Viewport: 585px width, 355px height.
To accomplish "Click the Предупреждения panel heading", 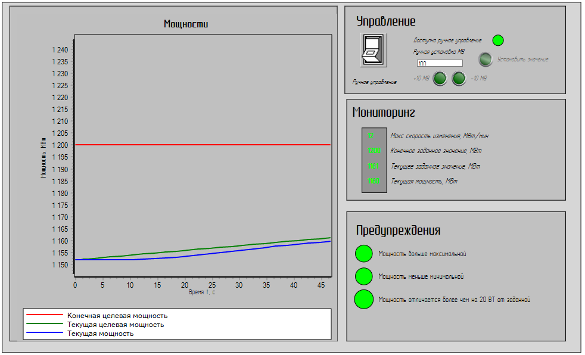I will pyautogui.click(x=398, y=231).
